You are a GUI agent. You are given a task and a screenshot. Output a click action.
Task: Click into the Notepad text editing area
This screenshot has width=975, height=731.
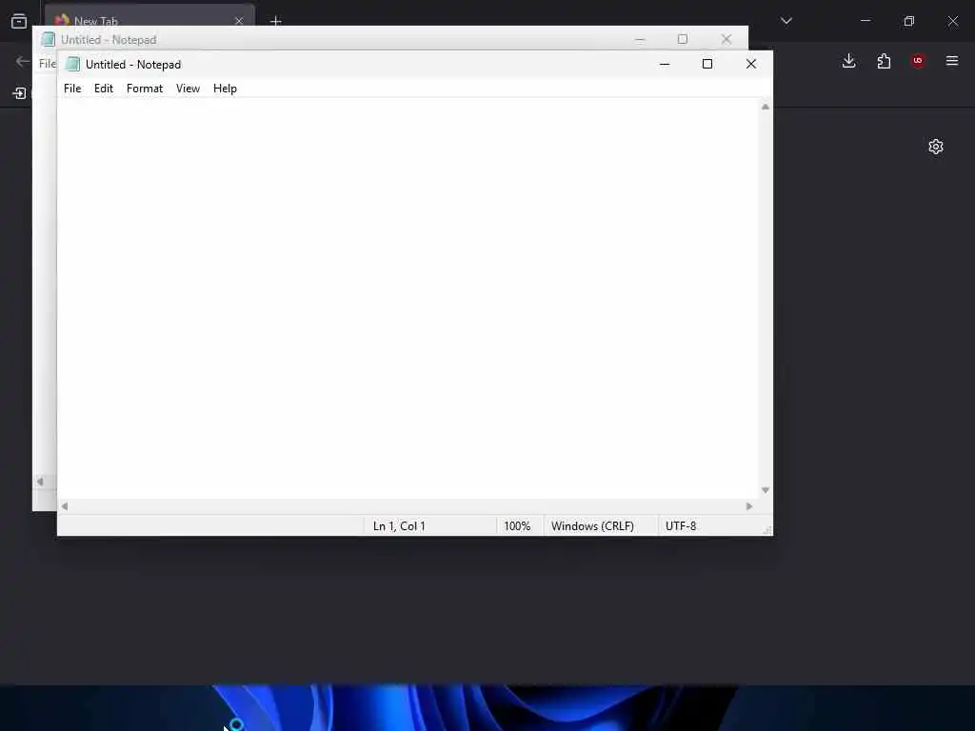408,298
